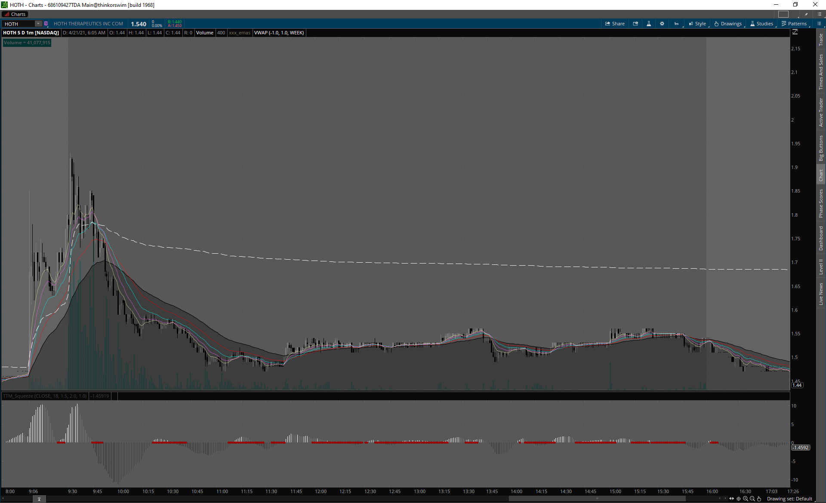Screen dimensions: 826x503
Task: Click the zoom in magnifier icon
Action: 746,499
